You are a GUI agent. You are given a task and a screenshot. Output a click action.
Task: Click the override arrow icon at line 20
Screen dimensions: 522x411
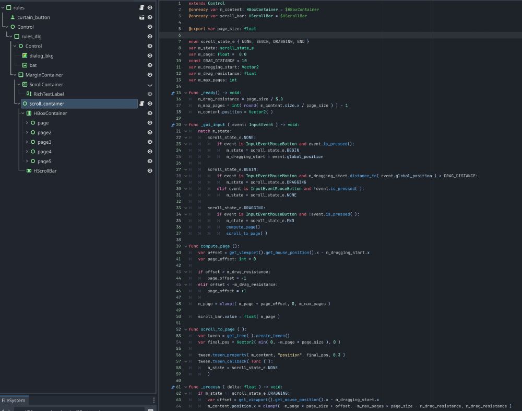(173, 125)
